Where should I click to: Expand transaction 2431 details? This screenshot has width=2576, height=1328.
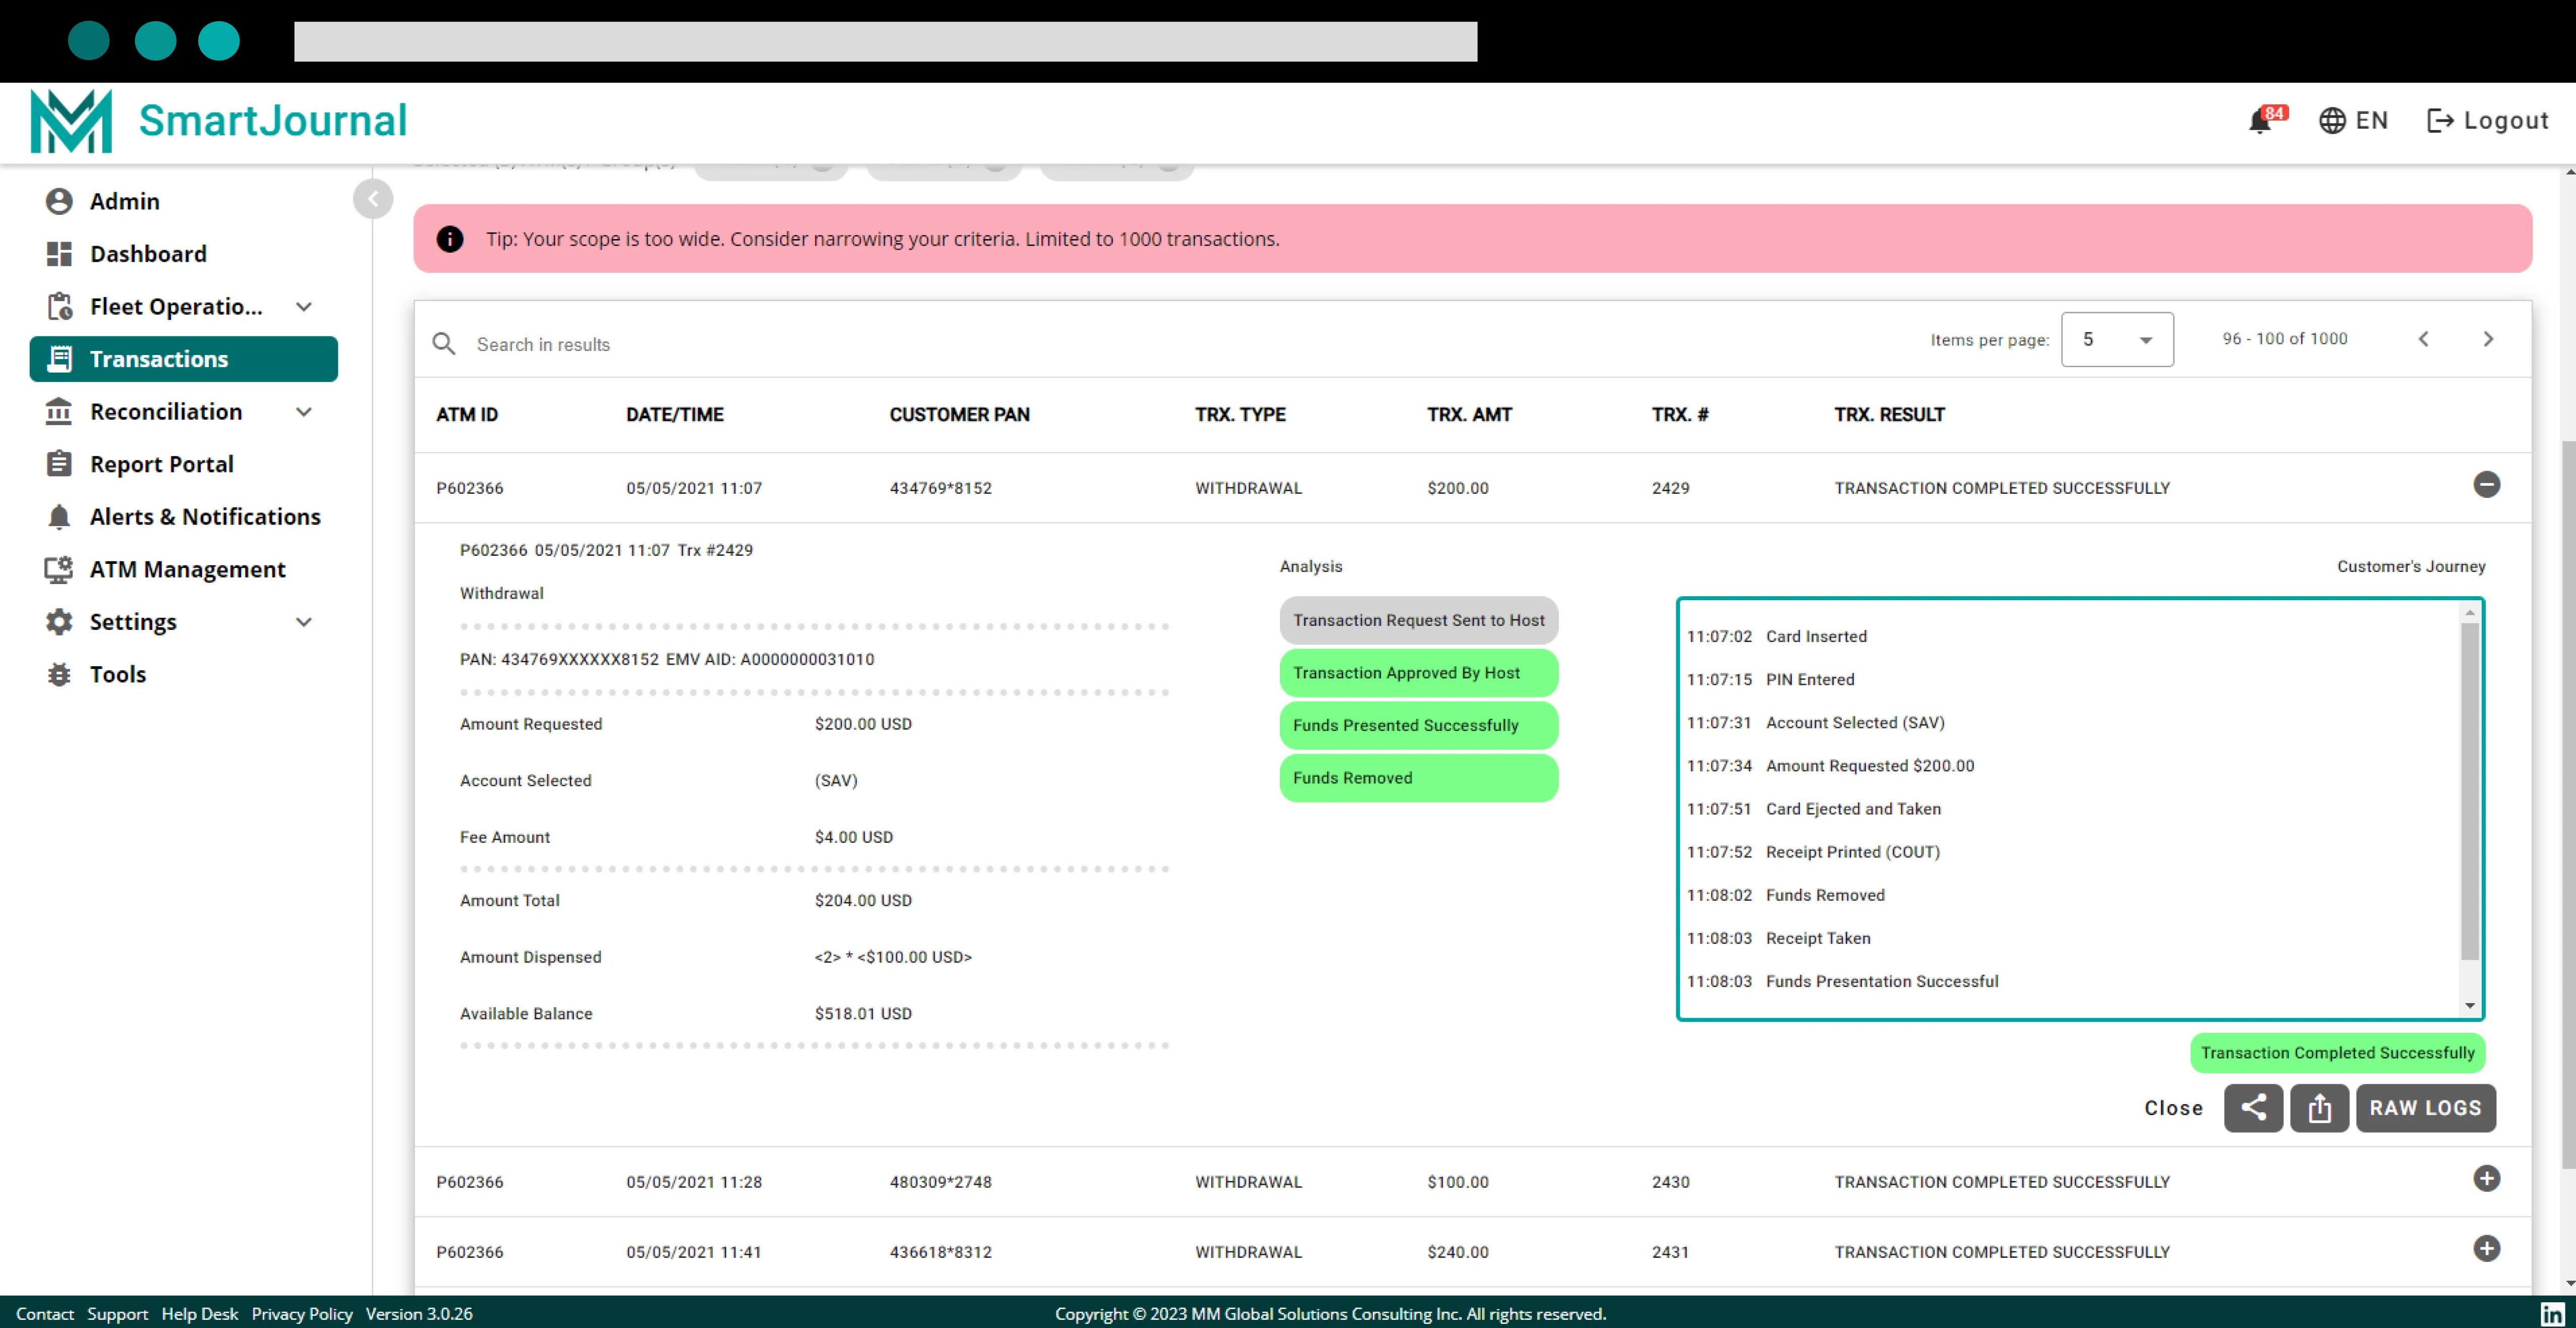click(x=2486, y=1249)
